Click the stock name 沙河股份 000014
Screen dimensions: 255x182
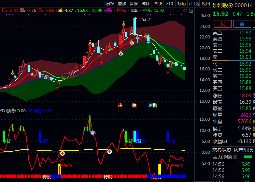(x=233, y=5)
